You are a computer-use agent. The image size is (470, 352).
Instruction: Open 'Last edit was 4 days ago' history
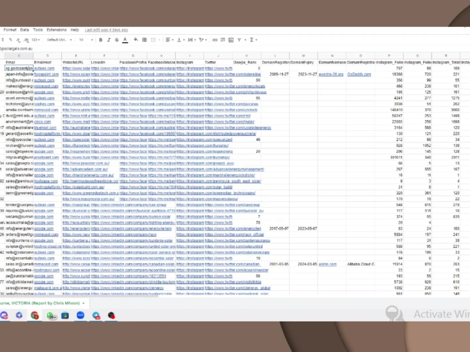pos(106,30)
